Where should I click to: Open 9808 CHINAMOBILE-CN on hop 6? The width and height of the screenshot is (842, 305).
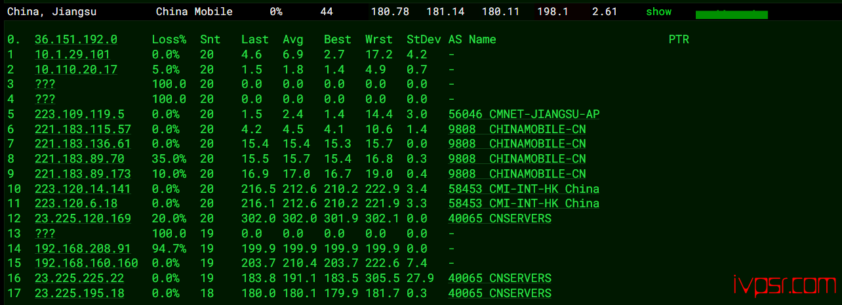[517, 129]
